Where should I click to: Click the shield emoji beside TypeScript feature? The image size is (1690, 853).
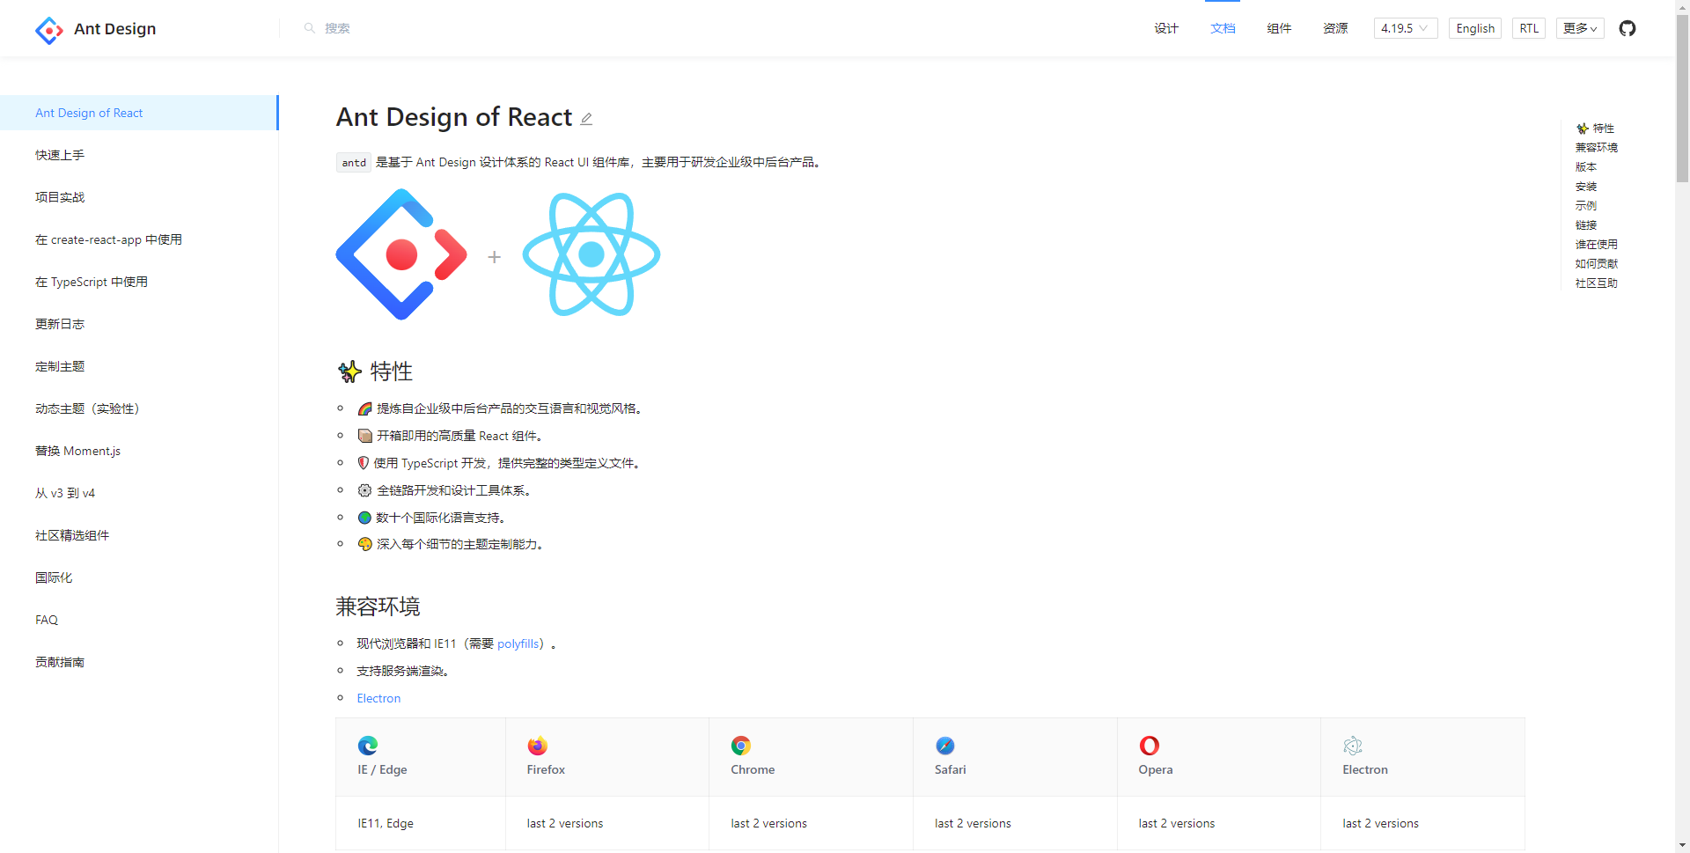pyautogui.click(x=364, y=463)
